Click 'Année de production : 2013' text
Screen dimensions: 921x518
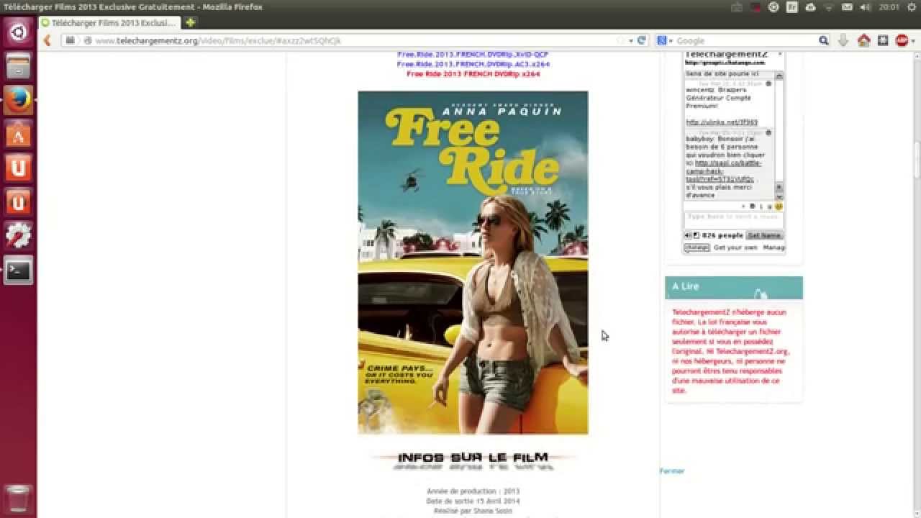click(x=473, y=491)
